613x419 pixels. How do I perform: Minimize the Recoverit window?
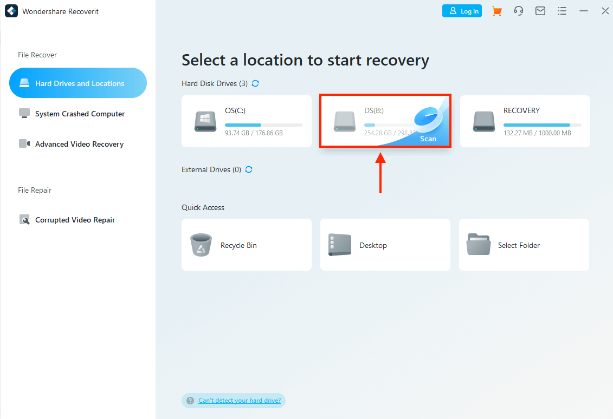(584, 11)
